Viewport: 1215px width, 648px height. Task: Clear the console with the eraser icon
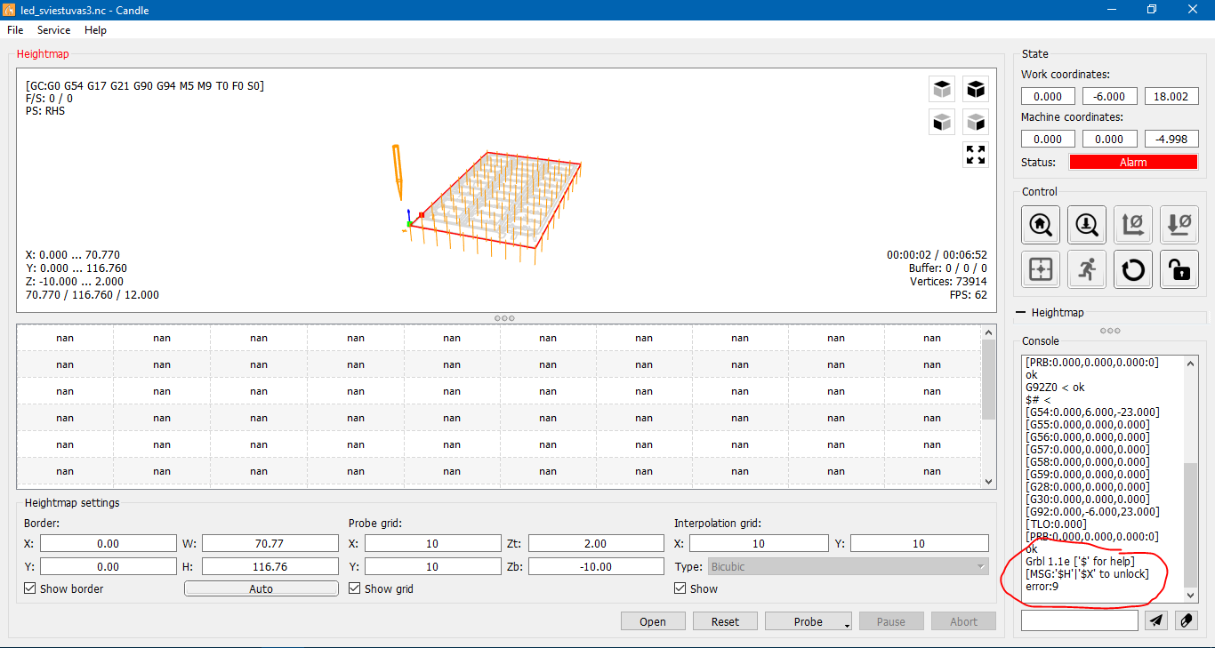(1187, 620)
